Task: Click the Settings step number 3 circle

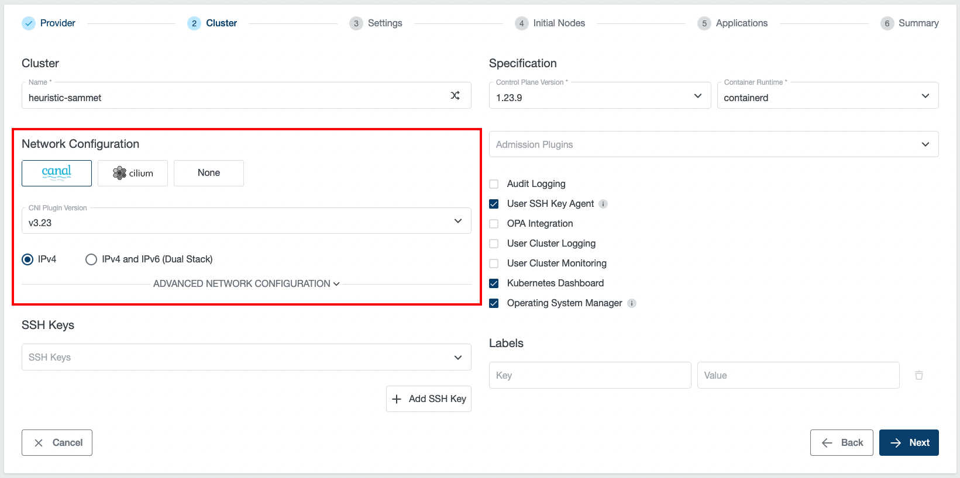Action: coord(356,23)
